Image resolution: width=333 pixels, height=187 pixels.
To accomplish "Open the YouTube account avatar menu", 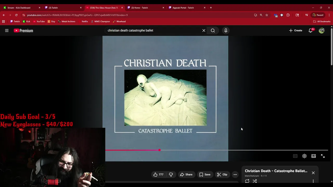I will coord(322,31).
